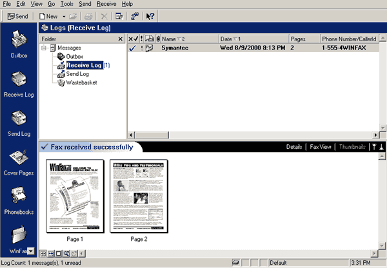The height and width of the screenshot is (268, 387).
Task: Sort by the fax type column header icon
Action: click(x=150, y=39)
